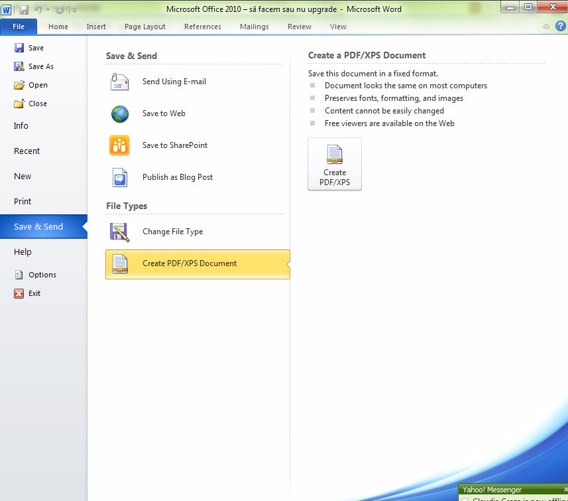This screenshot has height=501, width=568.
Task: Click the Close folder icon in sidebar
Action: coord(19,104)
